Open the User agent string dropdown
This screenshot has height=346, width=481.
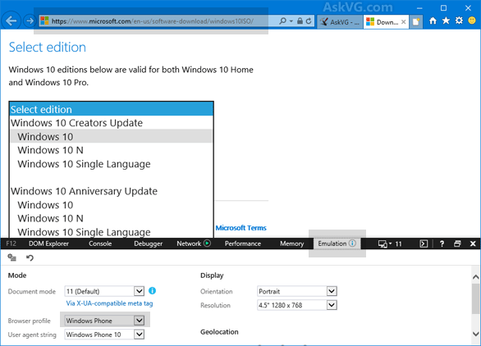(104, 335)
